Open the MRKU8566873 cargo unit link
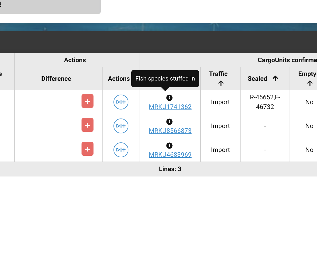Viewport: 317px width, 262px height. tap(170, 131)
